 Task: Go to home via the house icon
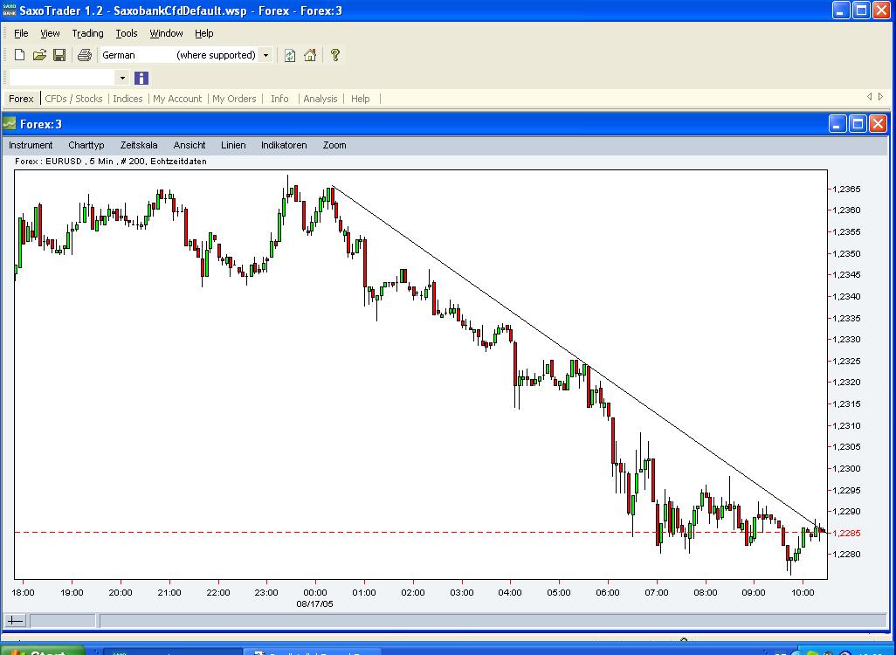click(310, 55)
